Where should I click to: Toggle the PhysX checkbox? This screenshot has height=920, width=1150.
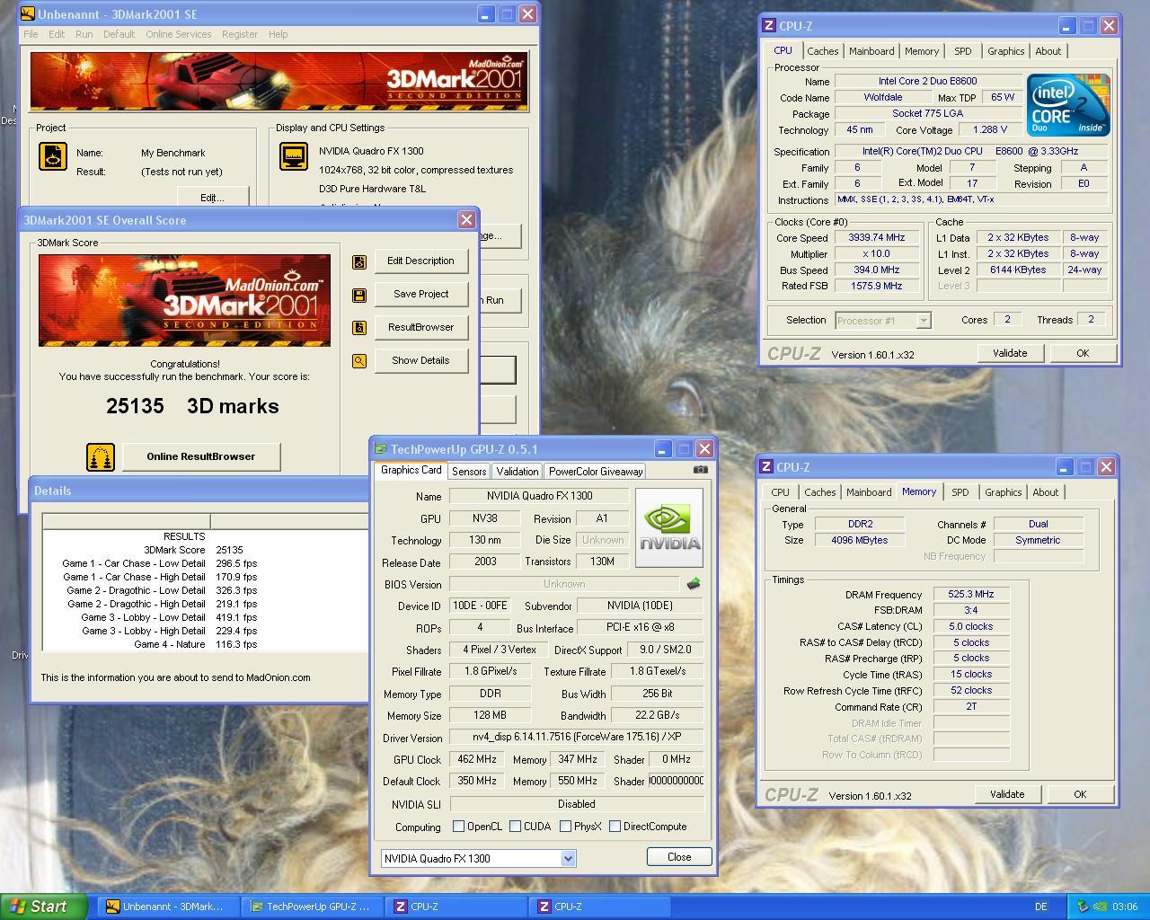point(565,827)
